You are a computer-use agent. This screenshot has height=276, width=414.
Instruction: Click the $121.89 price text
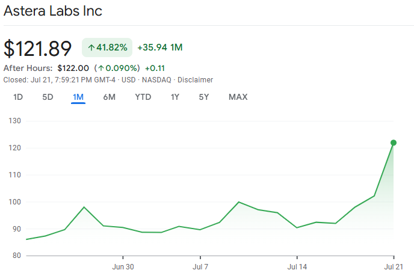pos(37,48)
